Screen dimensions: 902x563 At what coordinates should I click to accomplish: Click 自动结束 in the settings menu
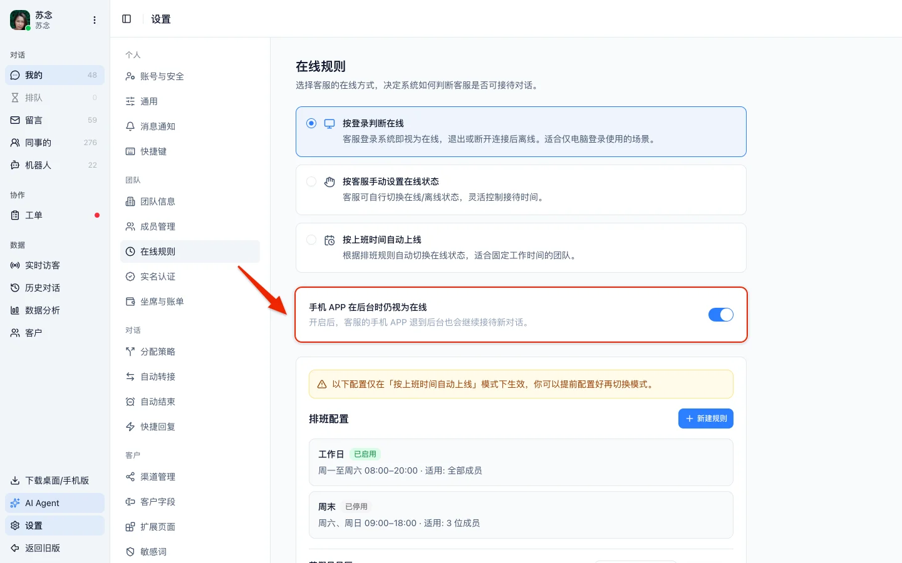[190, 402]
